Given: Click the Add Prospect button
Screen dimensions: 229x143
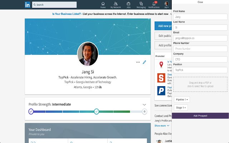Looking at the screenshot, I should tap(200, 116).
